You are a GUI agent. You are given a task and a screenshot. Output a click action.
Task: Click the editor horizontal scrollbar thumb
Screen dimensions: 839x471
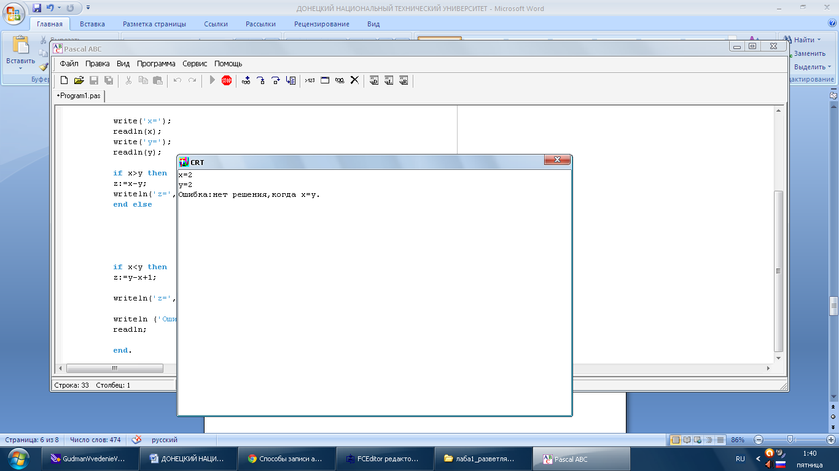[x=115, y=369]
